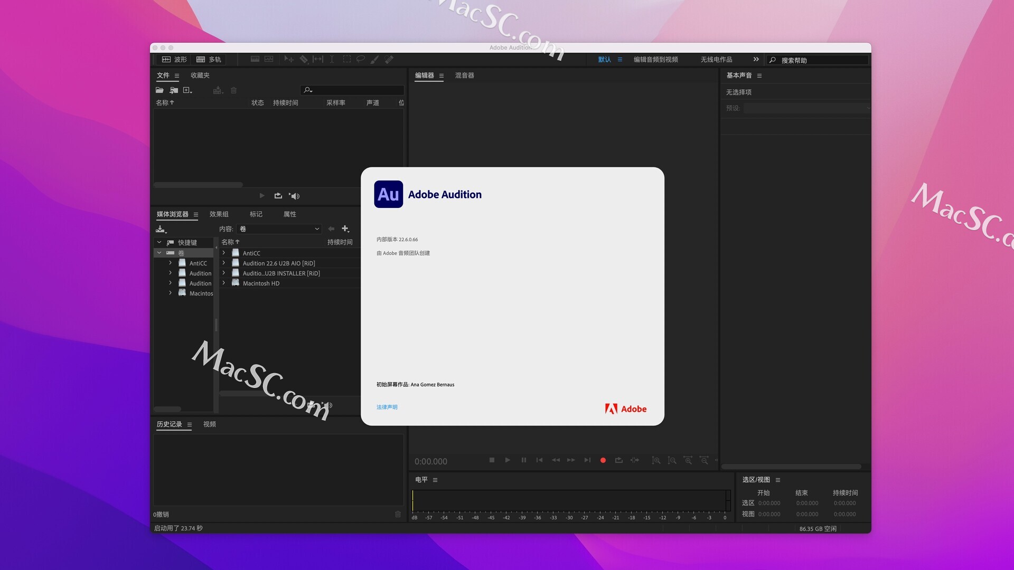Switch to the 属性 tab
The image size is (1014, 570).
point(290,214)
